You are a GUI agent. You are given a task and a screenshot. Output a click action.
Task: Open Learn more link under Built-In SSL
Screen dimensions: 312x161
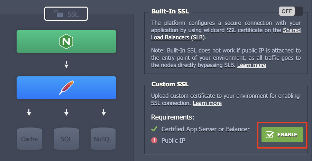[251, 65]
